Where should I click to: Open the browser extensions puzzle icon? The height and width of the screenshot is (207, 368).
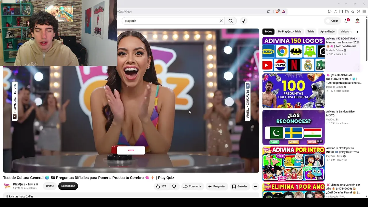(x=330, y=11)
